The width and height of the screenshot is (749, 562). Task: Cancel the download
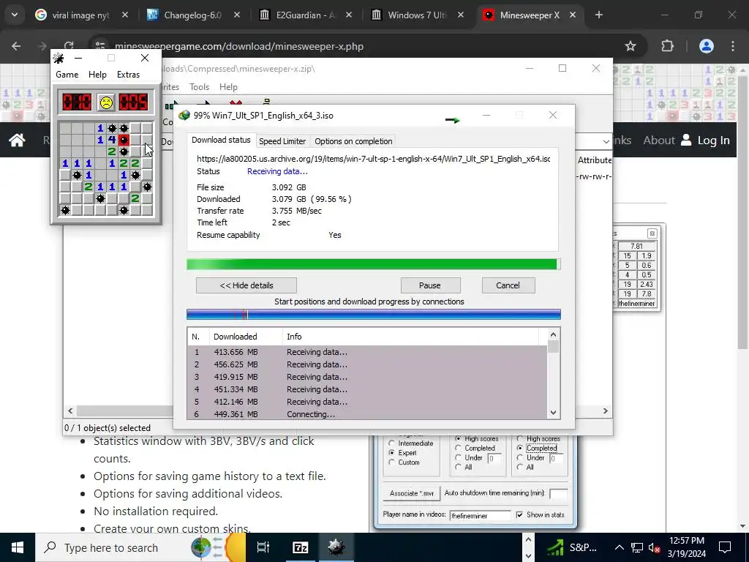click(x=508, y=285)
